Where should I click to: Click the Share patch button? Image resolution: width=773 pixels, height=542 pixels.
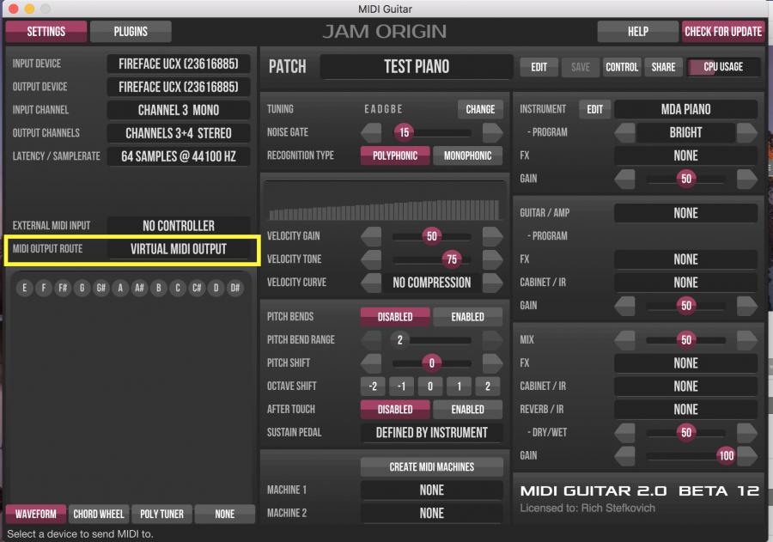[663, 67]
